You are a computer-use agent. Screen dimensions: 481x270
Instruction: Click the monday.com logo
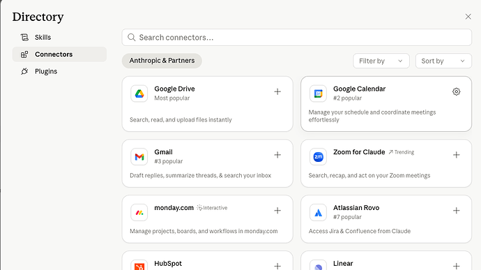click(139, 213)
